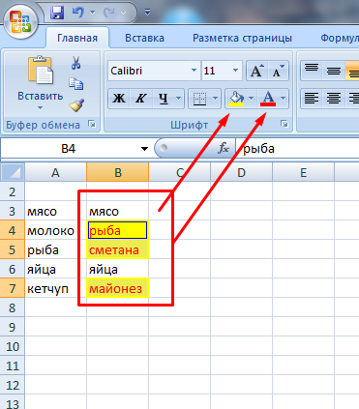Open Insert Function fx button
359x409 pixels.
pos(224,148)
